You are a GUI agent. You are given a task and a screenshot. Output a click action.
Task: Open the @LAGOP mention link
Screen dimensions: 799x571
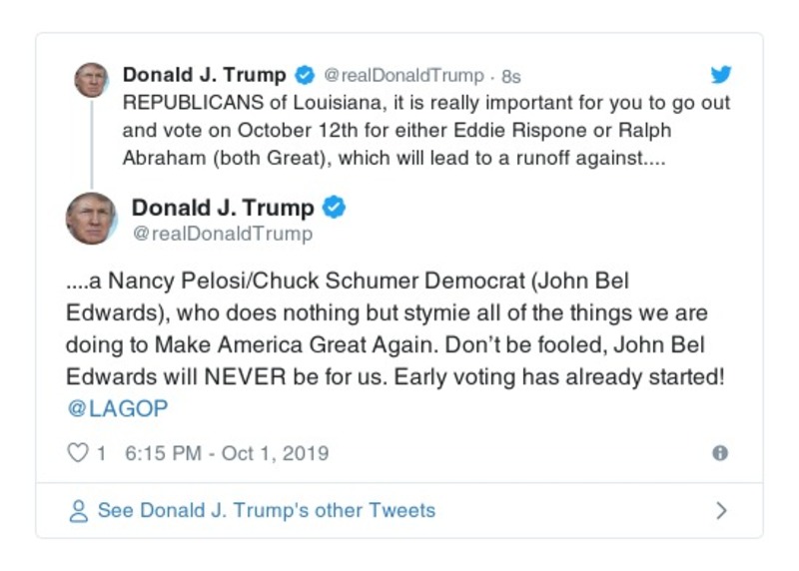(x=117, y=408)
